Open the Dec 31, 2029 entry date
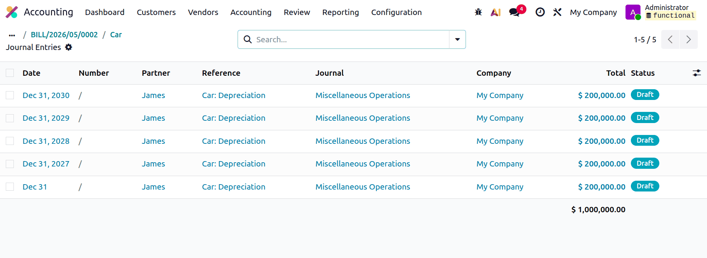 tap(46, 118)
